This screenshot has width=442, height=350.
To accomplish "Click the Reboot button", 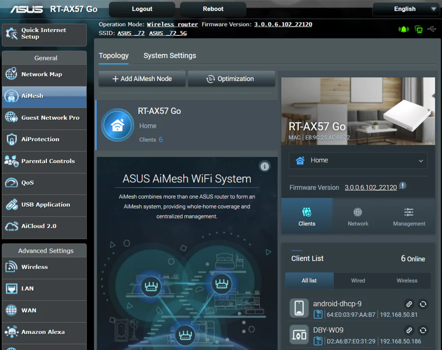I will (213, 9).
